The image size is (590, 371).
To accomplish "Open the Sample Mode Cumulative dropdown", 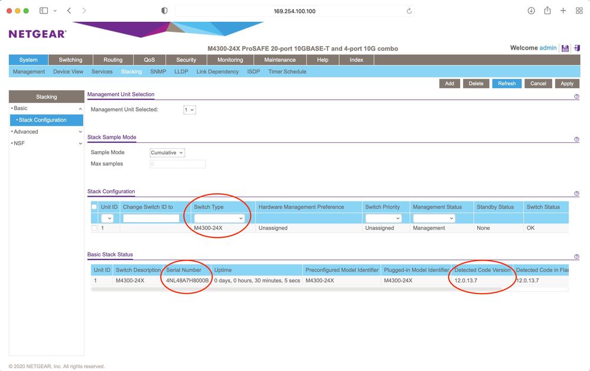I will click(167, 152).
